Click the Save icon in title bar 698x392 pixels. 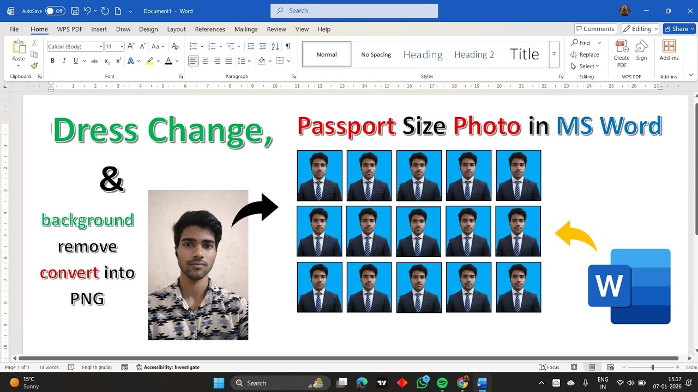(75, 11)
